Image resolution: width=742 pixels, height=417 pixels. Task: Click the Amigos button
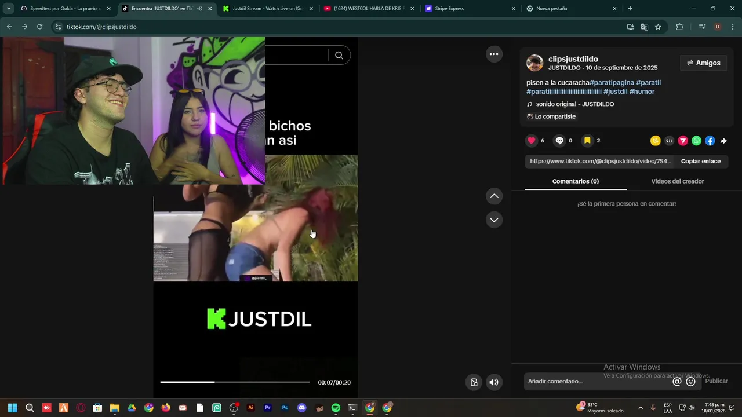703,63
